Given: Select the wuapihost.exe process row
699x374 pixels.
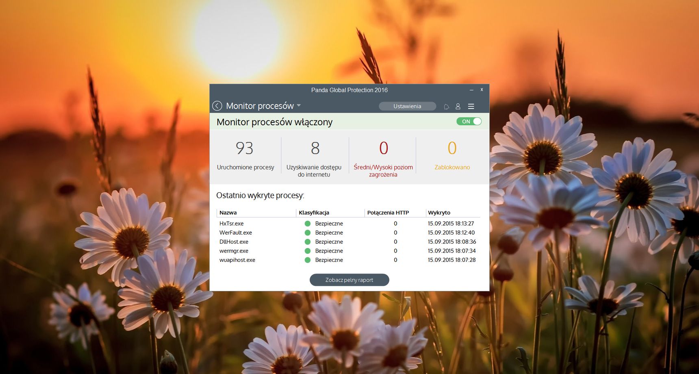Looking at the screenshot, I should point(348,260).
